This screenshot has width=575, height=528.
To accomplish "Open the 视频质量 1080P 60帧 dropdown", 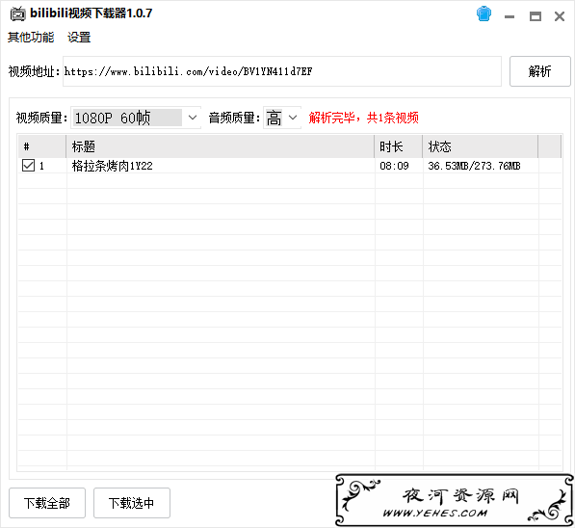I will (x=136, y=118).
